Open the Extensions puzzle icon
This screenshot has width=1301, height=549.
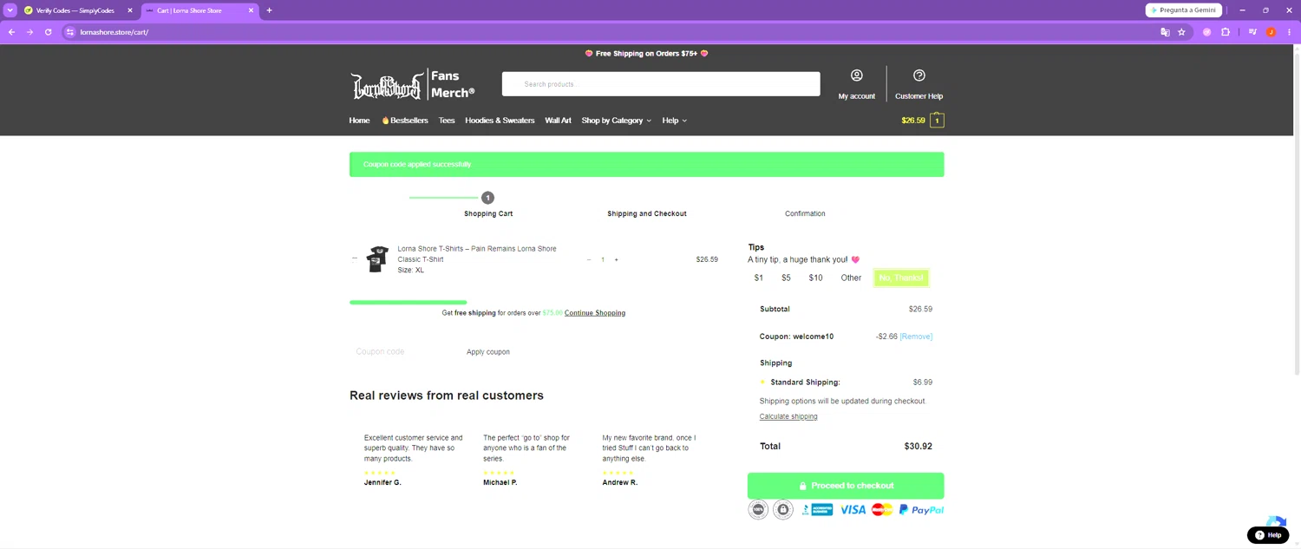pyautogui.click(x=1226, y=32)
